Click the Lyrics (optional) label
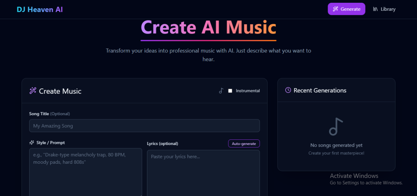The width and height of the screenshot is (417, 196). tap(162, 144)
